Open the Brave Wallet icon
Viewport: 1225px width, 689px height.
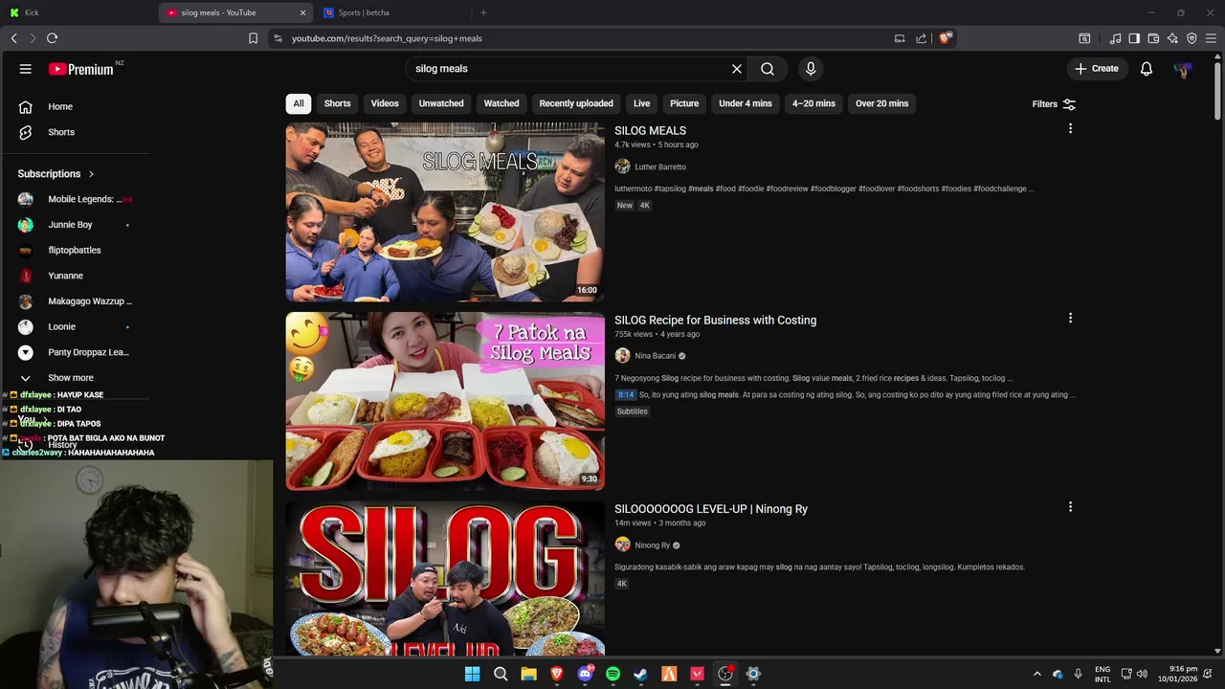pos(1153,38)
